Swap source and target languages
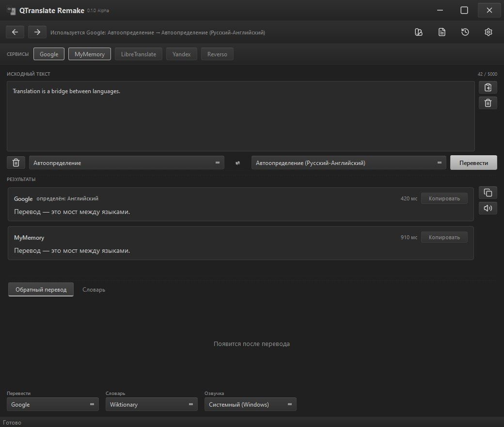 pos(237,163)
